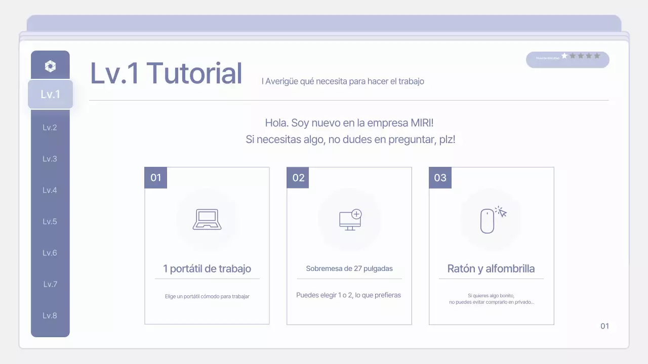Viewport: 648px width, 364px height.
Task: Click the "Ratón y alfombrilla" link
Action: [491, 268]
